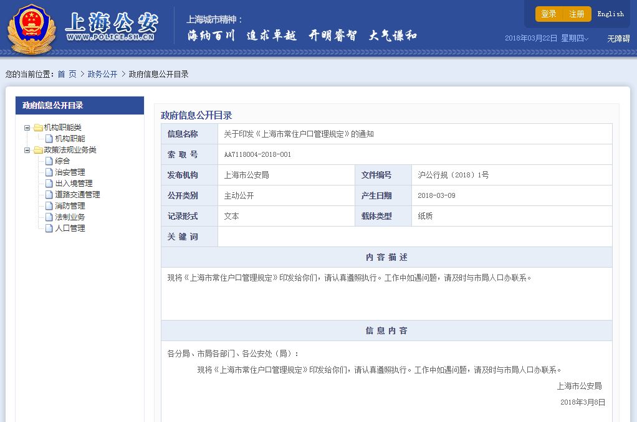Open 人口管理 category

(70, 228)
